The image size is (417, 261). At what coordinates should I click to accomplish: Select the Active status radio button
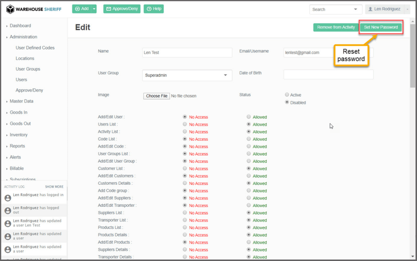[x=287, y=95]
